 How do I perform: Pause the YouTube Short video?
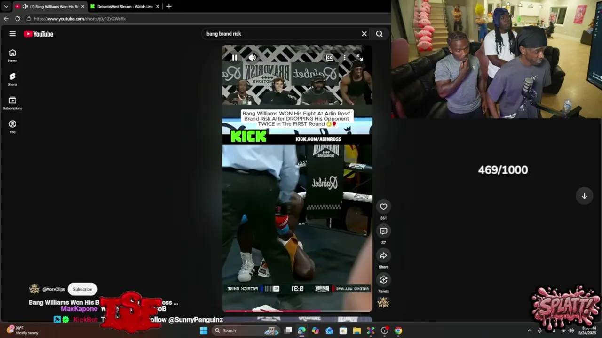234,58
